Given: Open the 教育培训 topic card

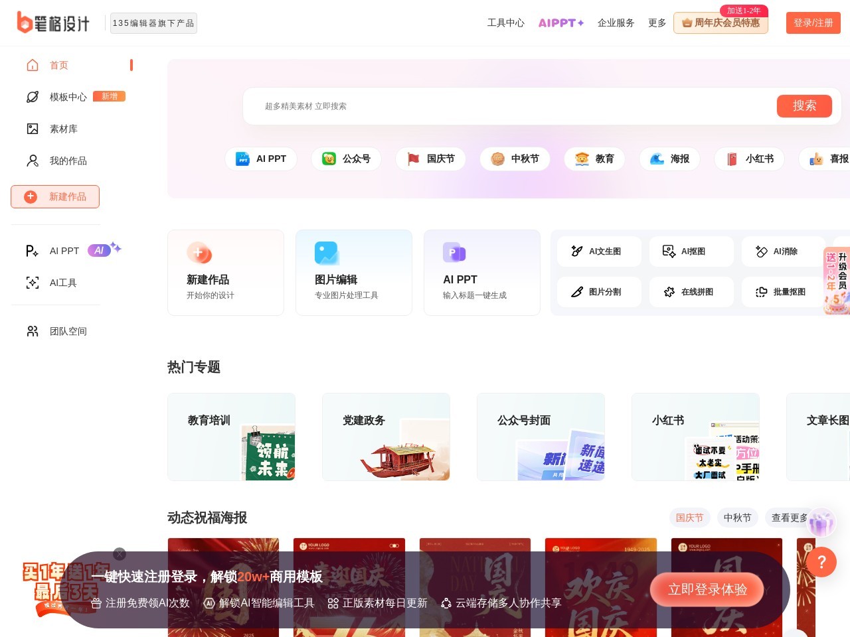Looking at the screenshot, I should pyautogui.click(x=231, y=437).
